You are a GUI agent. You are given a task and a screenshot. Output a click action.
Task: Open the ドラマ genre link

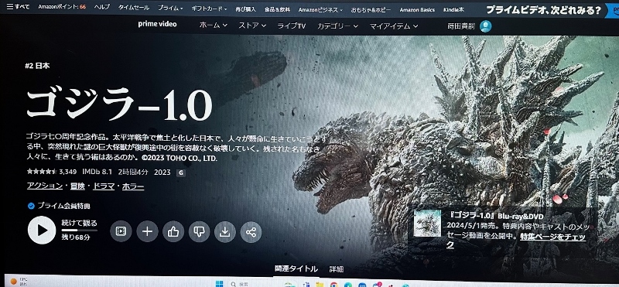[104, 186]
